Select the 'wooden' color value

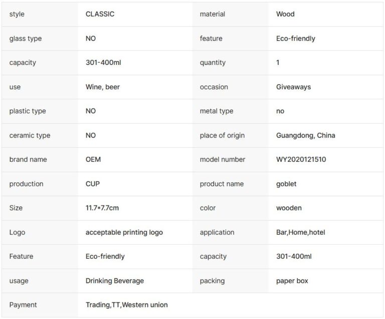click(289, 208)
